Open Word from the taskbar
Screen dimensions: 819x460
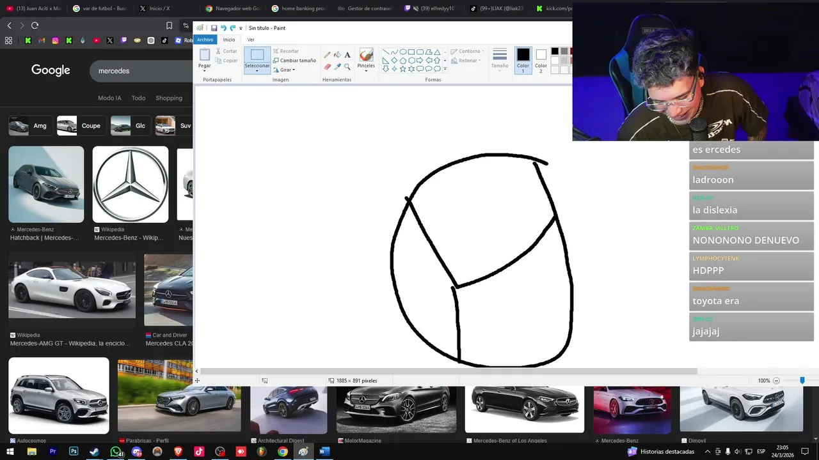(x=324, y=451)
